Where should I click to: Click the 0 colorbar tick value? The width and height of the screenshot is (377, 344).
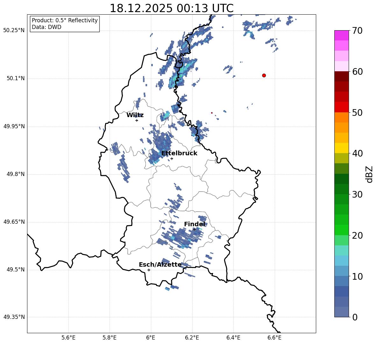[x=355, y=317]
